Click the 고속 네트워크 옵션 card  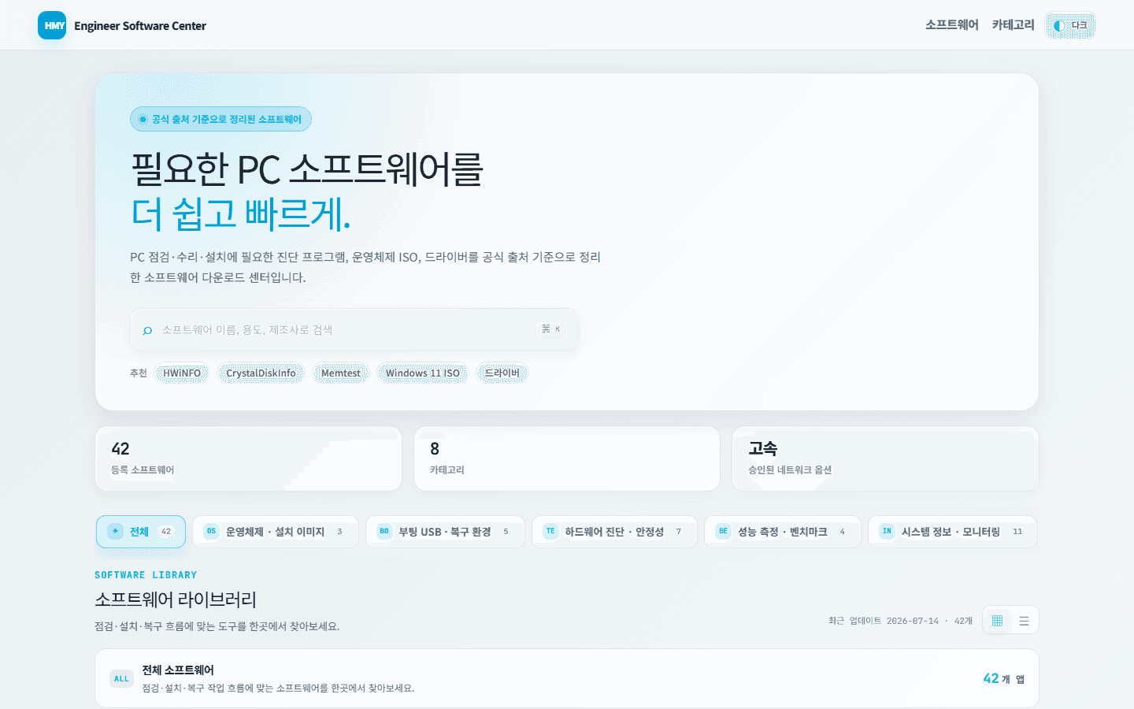coord(885,458)
